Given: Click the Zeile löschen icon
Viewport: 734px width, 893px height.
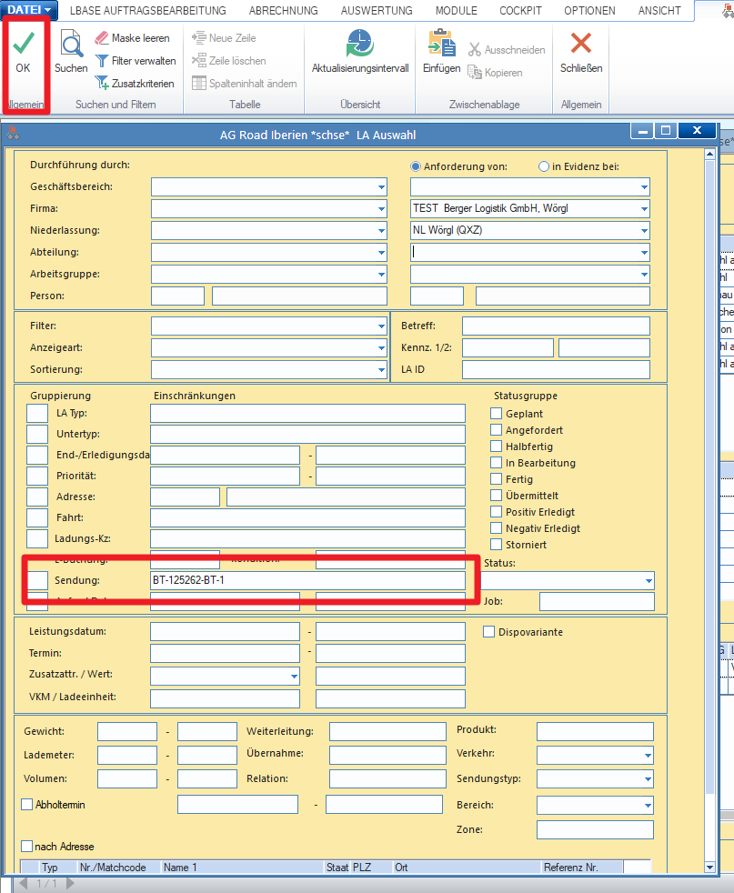Looking at the screenshot, I should (198, 60).
